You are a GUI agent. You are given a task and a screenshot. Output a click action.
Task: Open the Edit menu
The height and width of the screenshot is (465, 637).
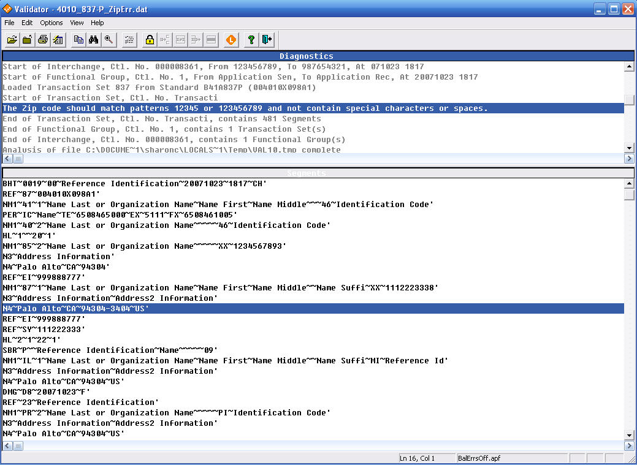coord(27,23)
